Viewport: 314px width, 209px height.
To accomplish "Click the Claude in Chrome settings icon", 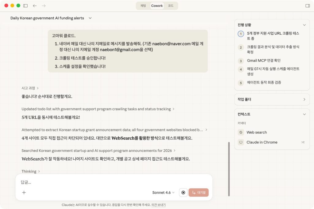I will point(303,142).
